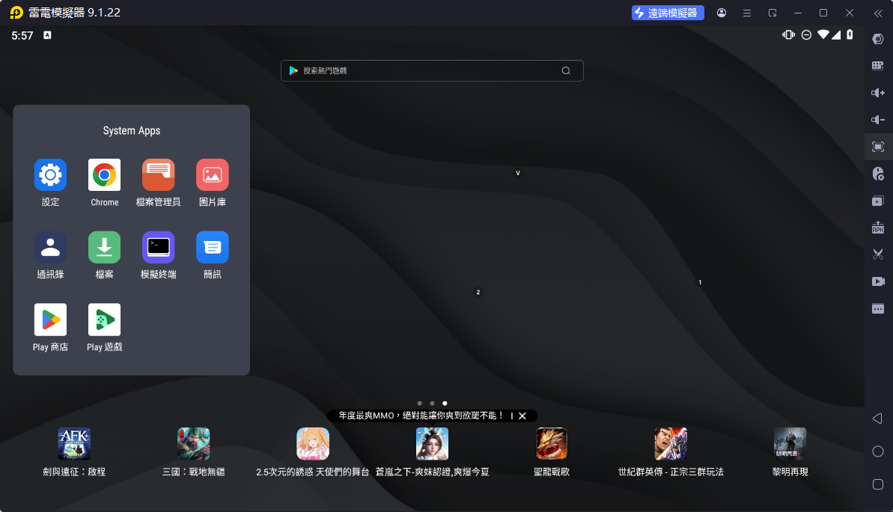Launch the 蒼嵐之下 game

click(432, 444)
